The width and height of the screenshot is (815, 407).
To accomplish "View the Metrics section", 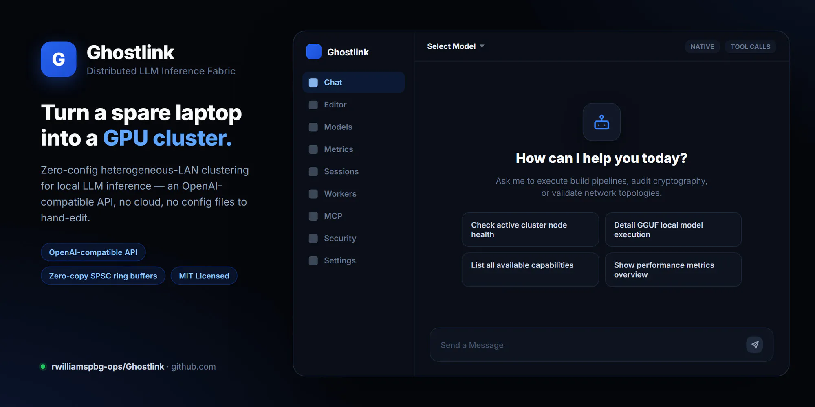I will tap(354, 149).
